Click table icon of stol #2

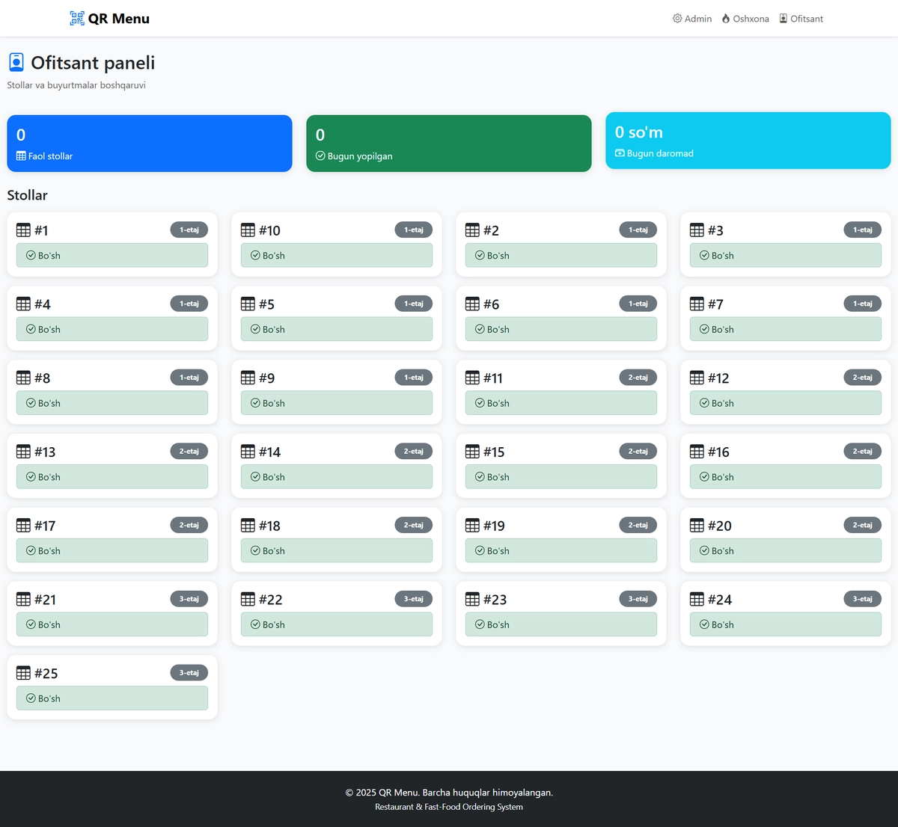(x=472, y=230)
